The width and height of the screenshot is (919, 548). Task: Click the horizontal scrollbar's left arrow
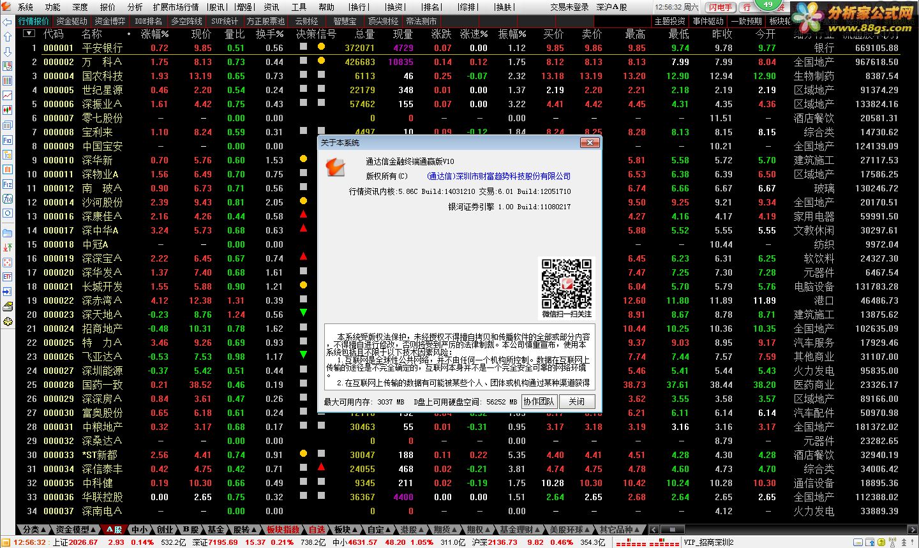[653, 529]
